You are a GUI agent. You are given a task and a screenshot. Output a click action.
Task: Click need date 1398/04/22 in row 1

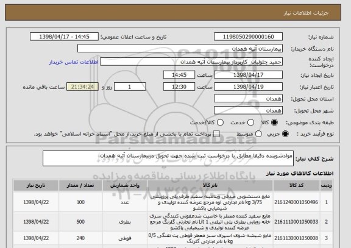pyautogui.click(x=36, y=202)
